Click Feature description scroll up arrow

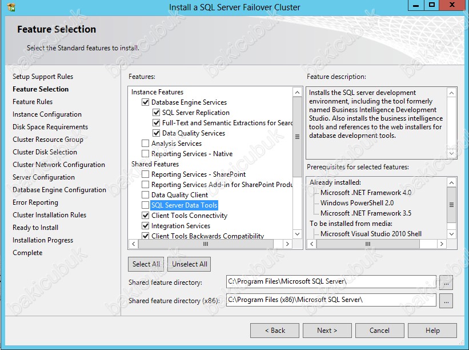[x=451, y=93]
